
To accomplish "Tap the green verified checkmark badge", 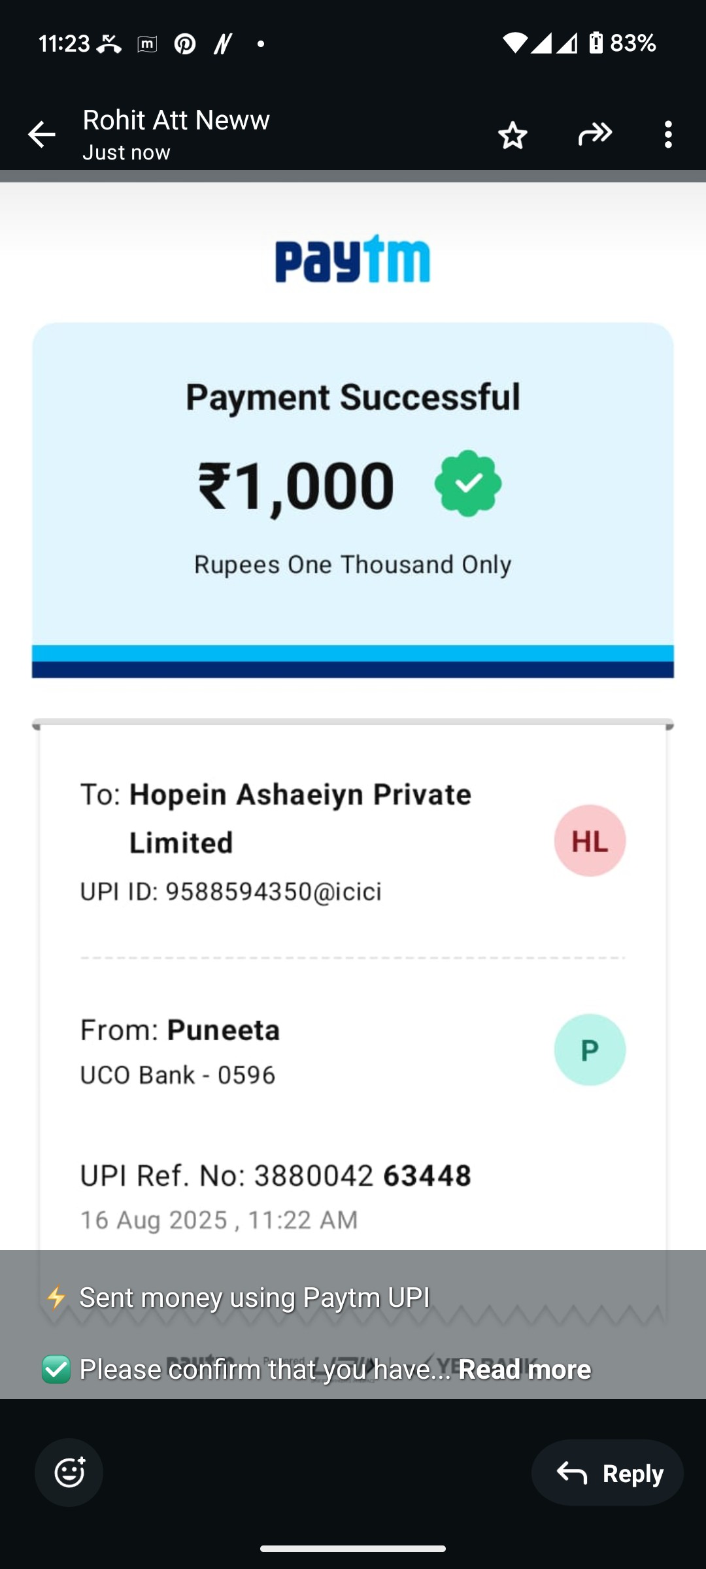I will pos(468,484).
